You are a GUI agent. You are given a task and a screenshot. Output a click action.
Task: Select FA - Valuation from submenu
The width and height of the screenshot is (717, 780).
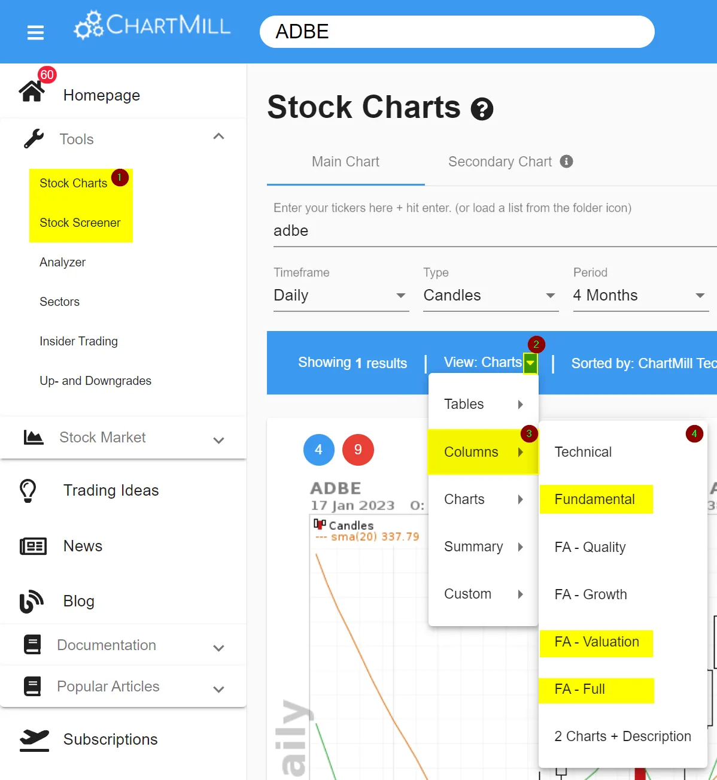point(597,642)
